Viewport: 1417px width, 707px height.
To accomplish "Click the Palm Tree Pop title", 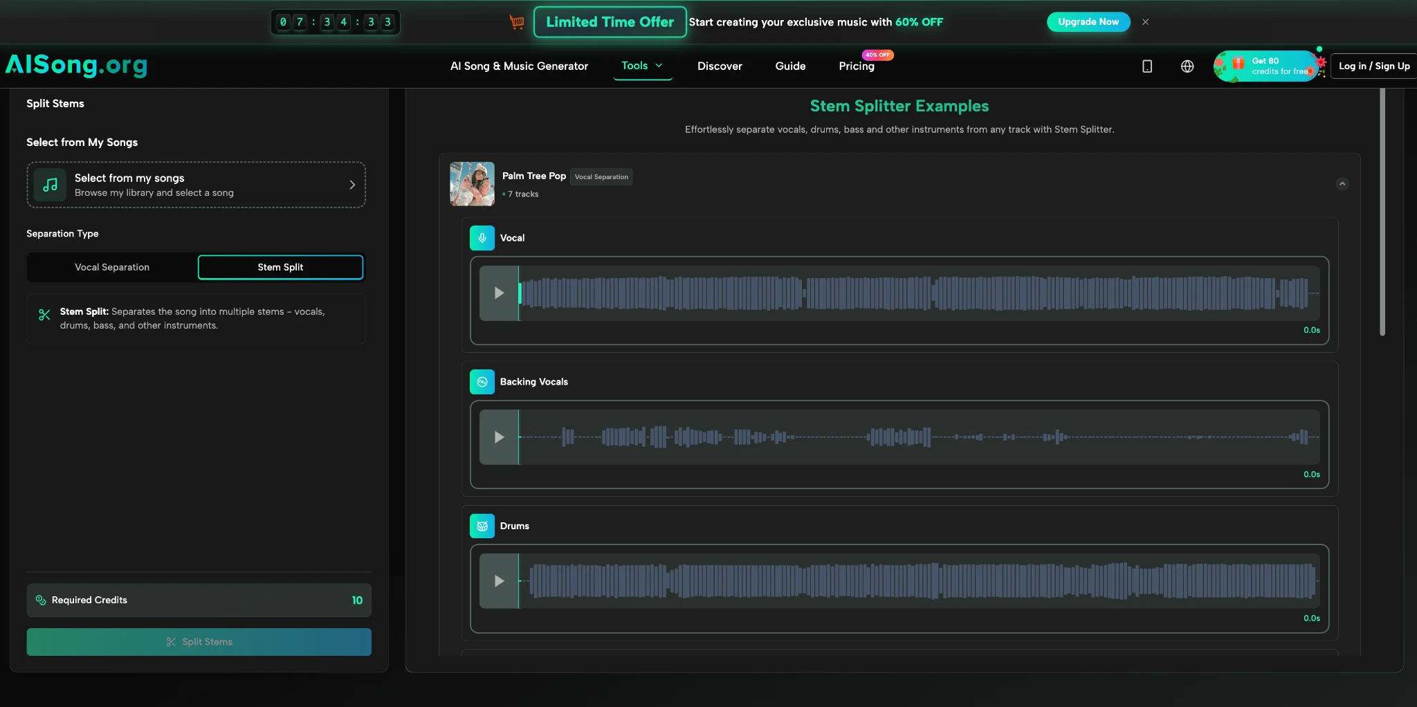I will click(x=534, y=176).
